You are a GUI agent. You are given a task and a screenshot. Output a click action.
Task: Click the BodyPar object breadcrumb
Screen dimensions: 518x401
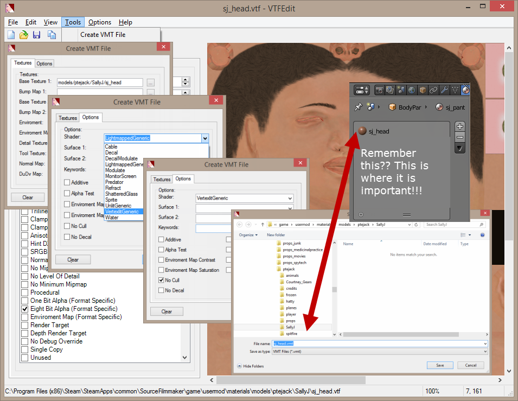click(x=405, y=107)
